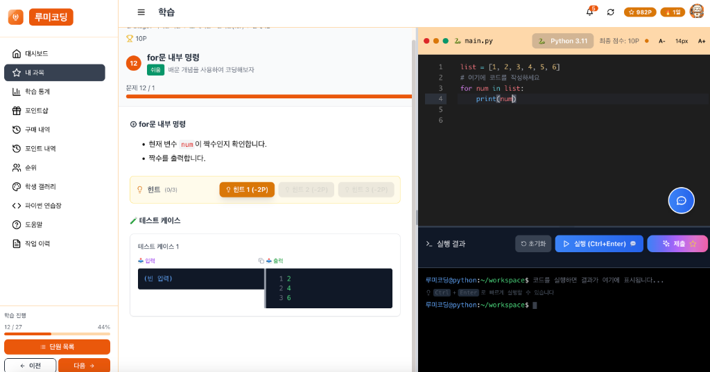The height and width of the screenshot is (372, 710).
Task: Increase editor font size with A+
Action: (x=702, y=41)
